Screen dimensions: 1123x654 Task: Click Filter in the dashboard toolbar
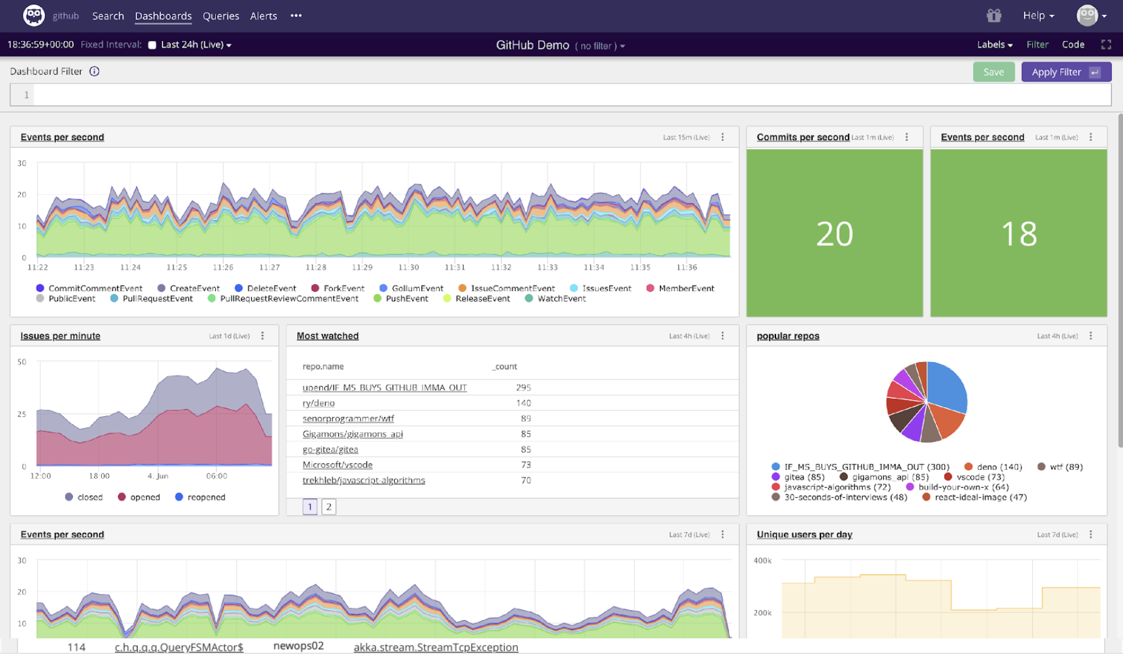[x=1037, y=44]
